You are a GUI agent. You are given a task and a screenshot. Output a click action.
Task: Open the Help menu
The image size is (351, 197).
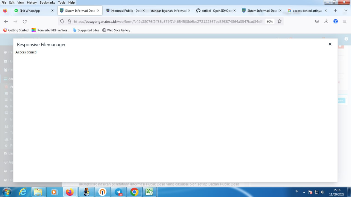[71, 2]
